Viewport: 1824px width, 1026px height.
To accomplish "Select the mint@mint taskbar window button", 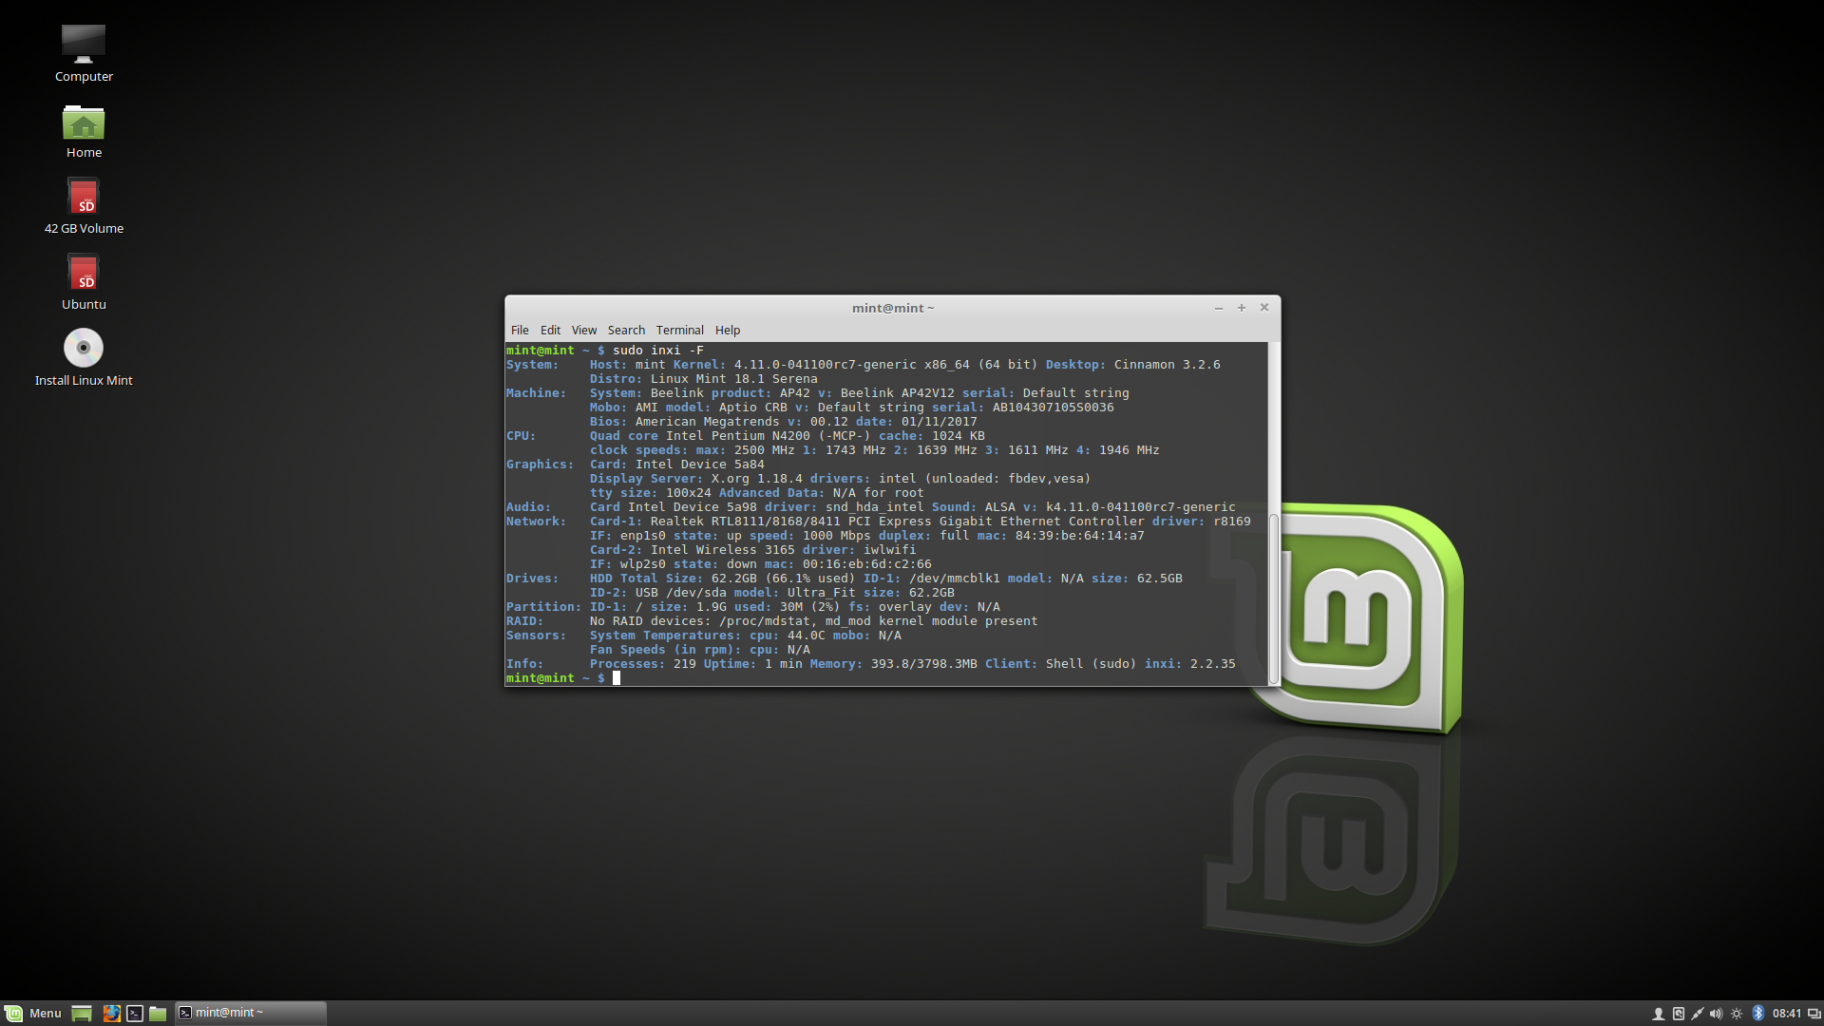I will (x=251, y=1013).
